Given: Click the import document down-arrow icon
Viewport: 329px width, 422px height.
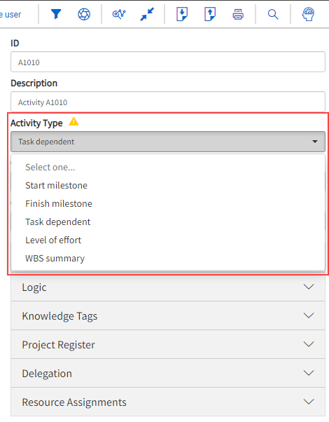Looking at the screenshot, I should 182,14.
